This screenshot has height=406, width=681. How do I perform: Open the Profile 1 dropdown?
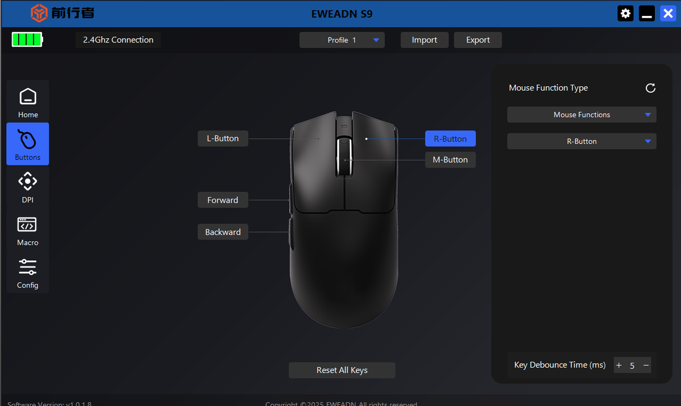[342, 40]
